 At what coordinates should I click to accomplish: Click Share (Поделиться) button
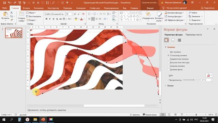[208, 8]
